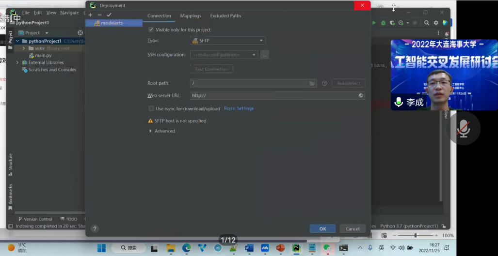Screen dimensions: 498x256
Task: Switch to the Mappings tab
Action: tap(191, 16)
